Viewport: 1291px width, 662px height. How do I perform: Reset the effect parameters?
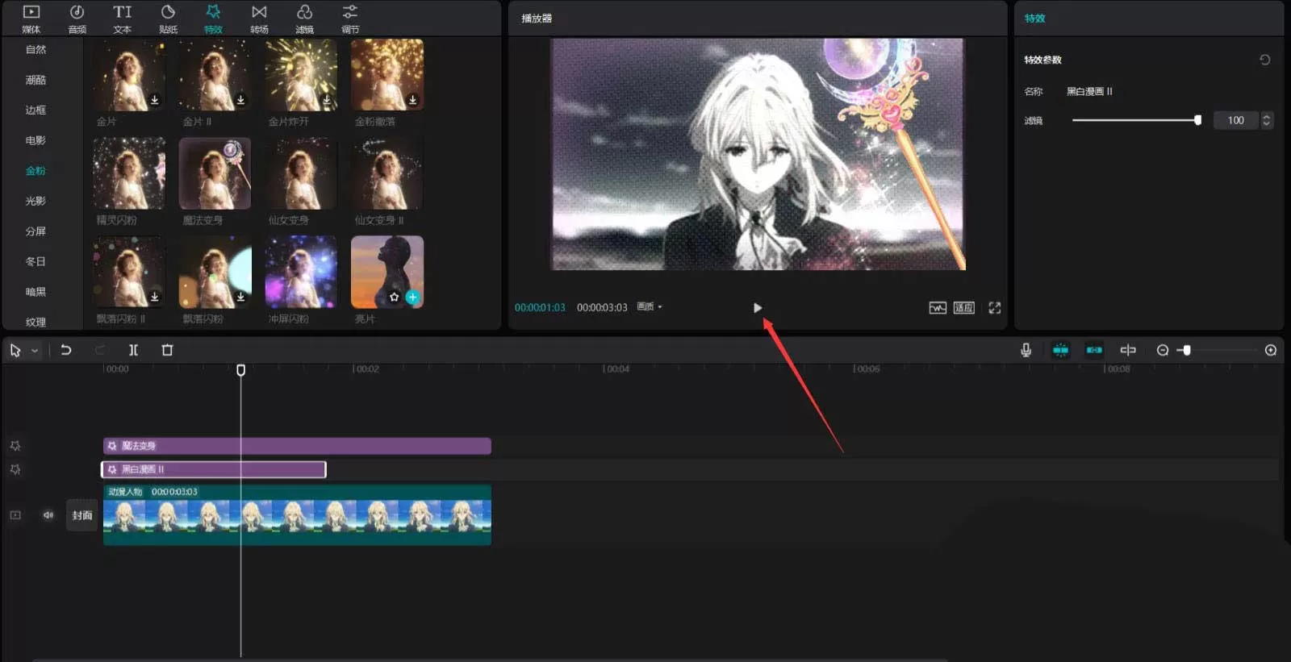coord(1265,60)
